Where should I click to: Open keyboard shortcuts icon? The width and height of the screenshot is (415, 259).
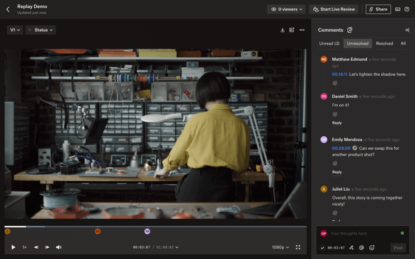(x=397, y=9)
